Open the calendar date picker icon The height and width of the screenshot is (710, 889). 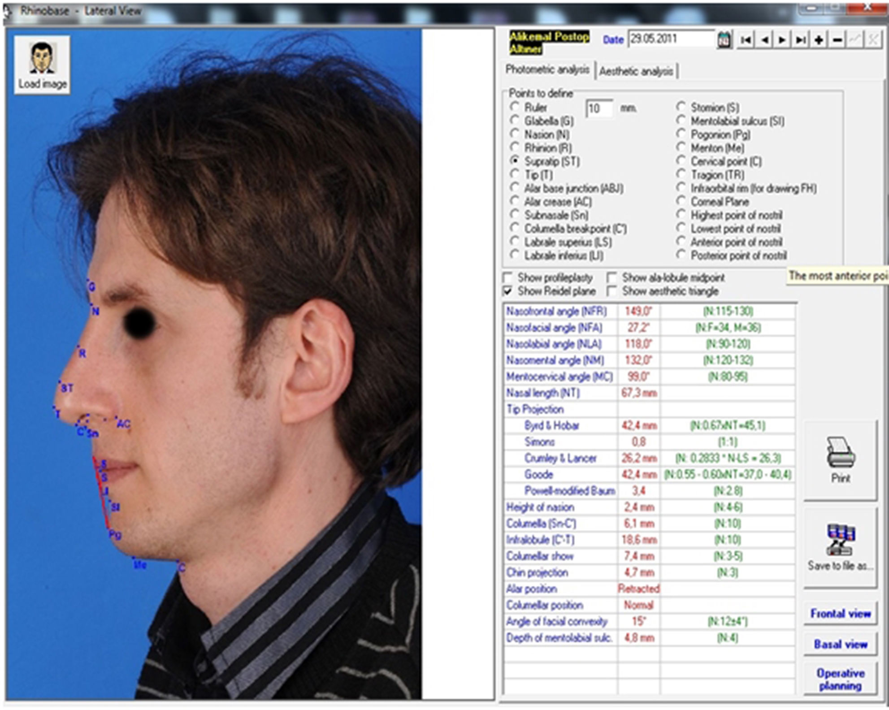pyautogui.click(x=724, y=40)
